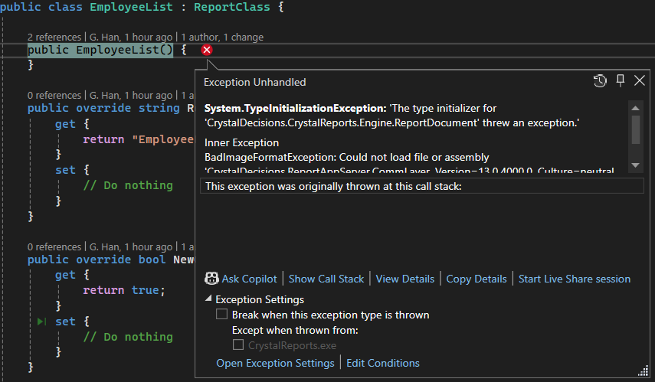Click the exception message scrollbar thumb

pos(635,126)
